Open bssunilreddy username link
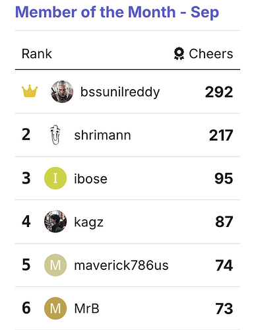 pyautogui.click(x=120, y=92)
